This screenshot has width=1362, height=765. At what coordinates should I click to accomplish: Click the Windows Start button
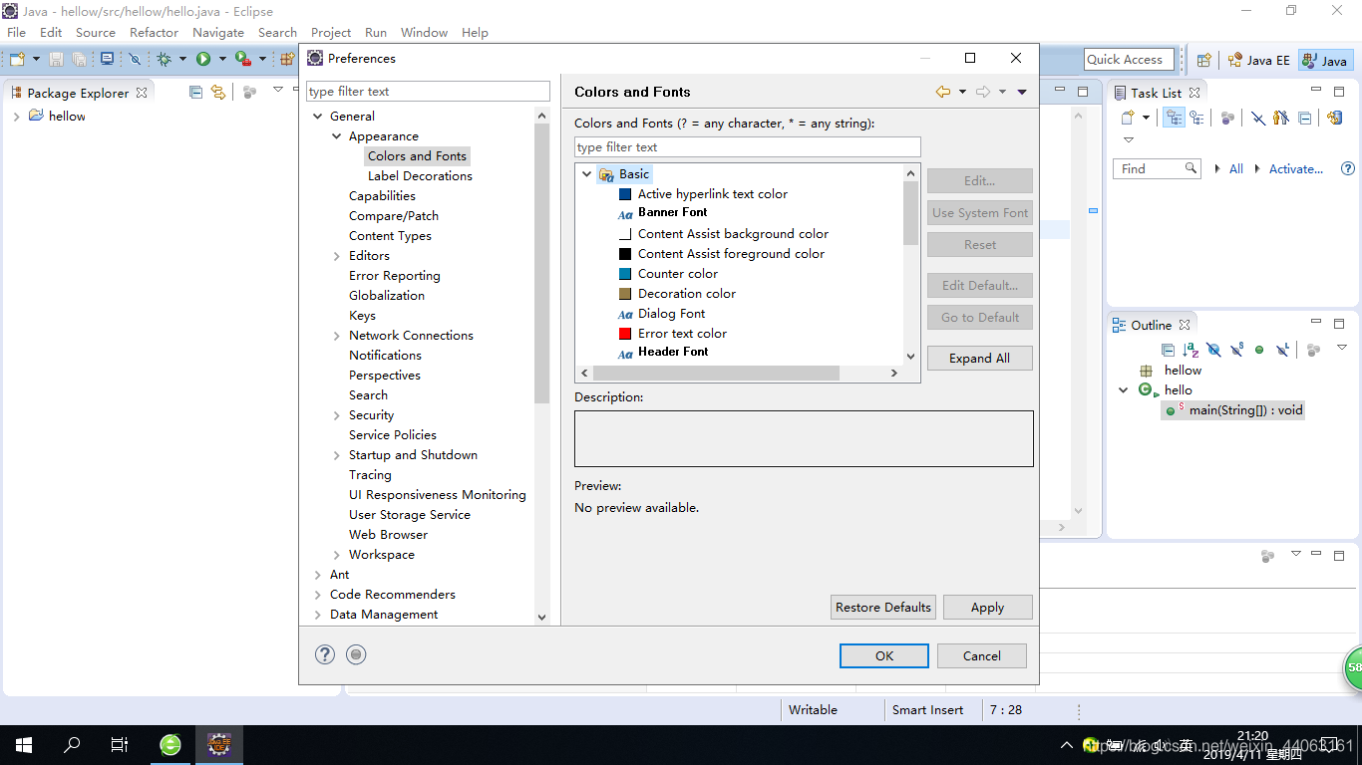click(24, 744)
